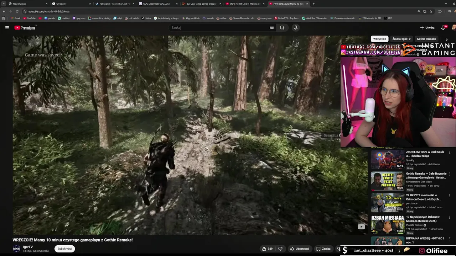Go forward in browser history
Image resolution: width=456 pixels, height=256 pixels.
coord(10,11)
